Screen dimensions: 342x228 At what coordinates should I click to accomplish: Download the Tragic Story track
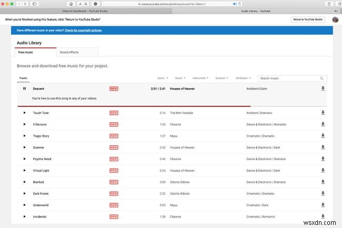pyautogui.click(x=323, y=136)
